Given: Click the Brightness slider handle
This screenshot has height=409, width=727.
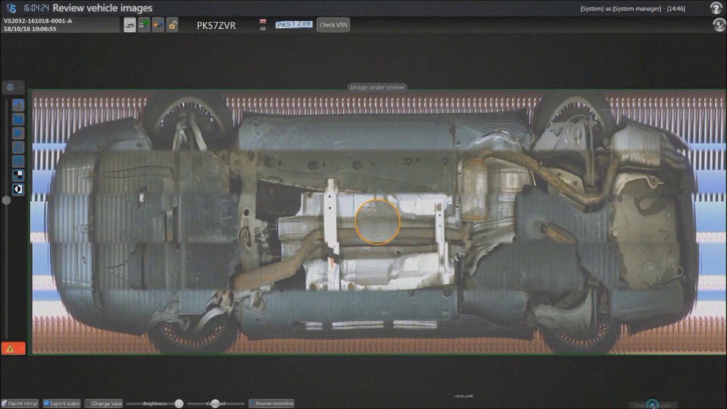Looking at the screenshot, I should (x=179, y=403).
